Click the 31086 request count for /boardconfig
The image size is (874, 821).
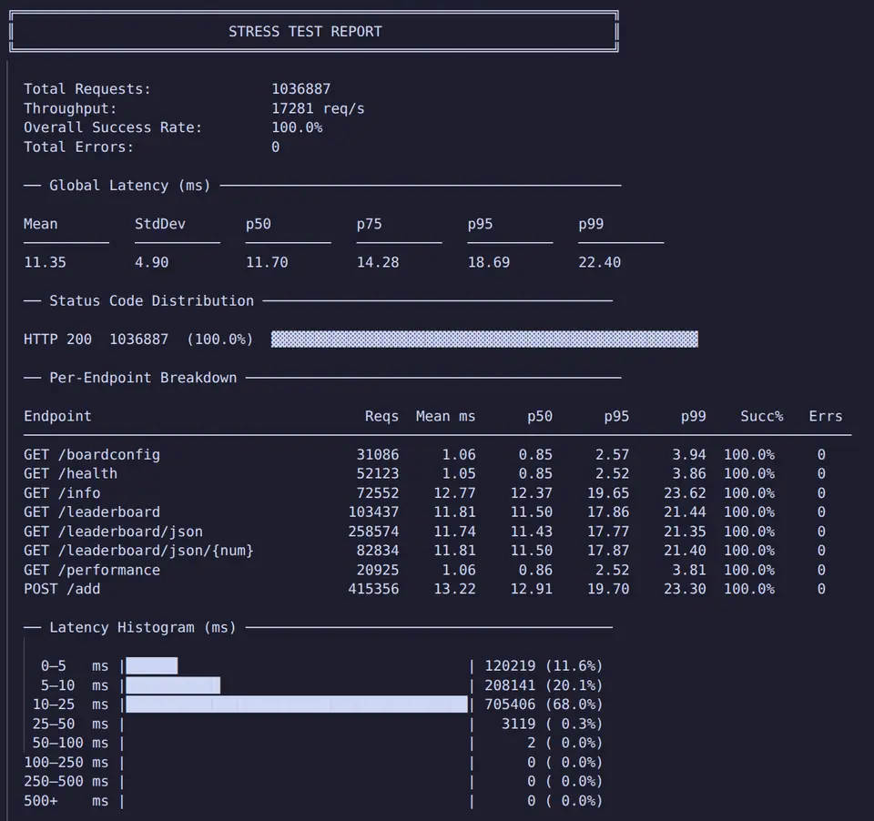[x=377, y=454]
